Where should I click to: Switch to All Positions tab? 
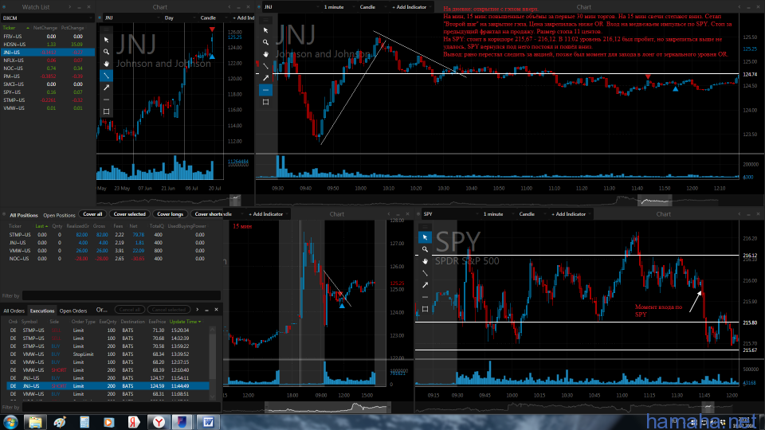tap(23, 216)
